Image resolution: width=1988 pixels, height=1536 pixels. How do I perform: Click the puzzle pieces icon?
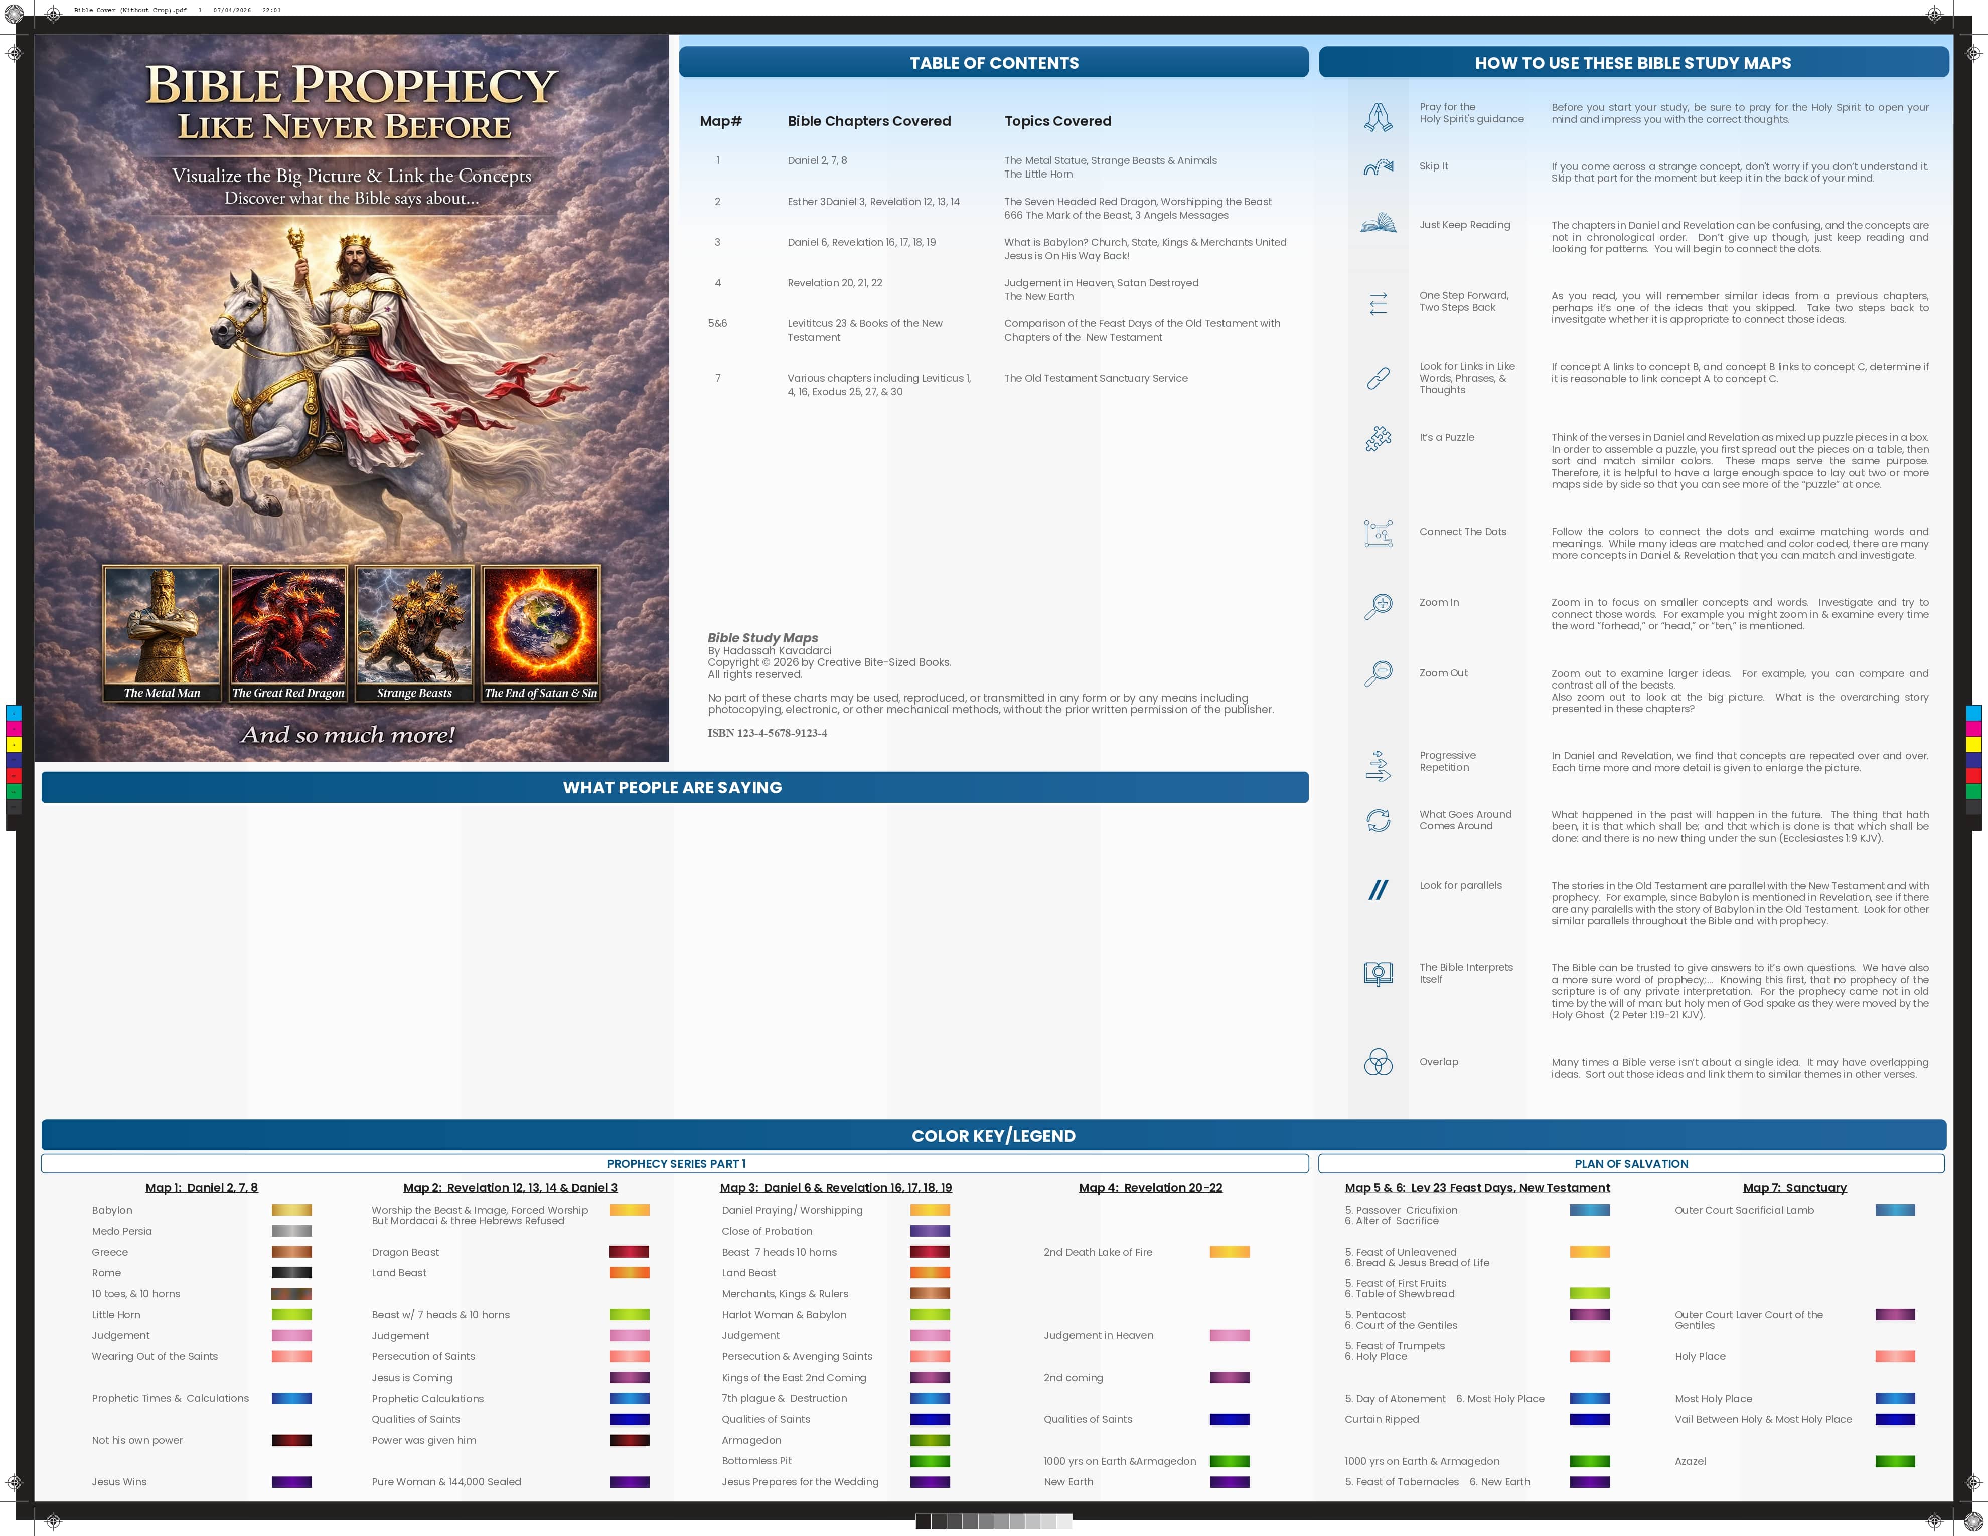tap(1378, 439)
